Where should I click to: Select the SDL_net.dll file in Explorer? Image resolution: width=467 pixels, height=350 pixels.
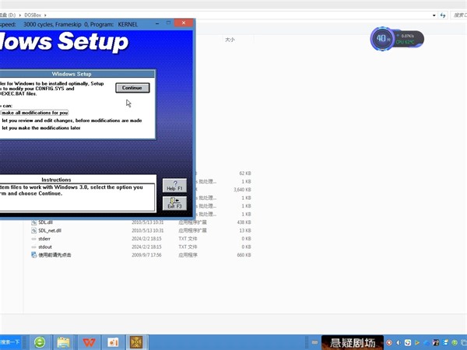pos(50,231)
